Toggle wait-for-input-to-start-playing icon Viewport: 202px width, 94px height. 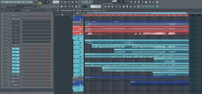point(65,2)
